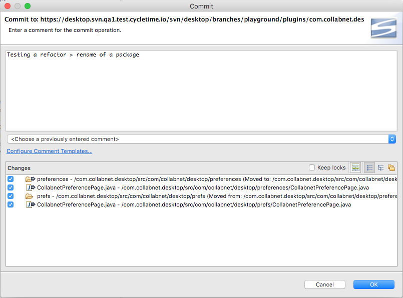
Task: Click the horizontal layout view icon
Action: [355, 166]
